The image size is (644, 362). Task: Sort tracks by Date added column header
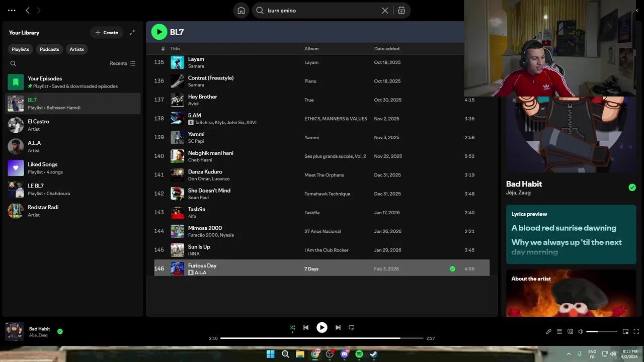click(387, 49)
